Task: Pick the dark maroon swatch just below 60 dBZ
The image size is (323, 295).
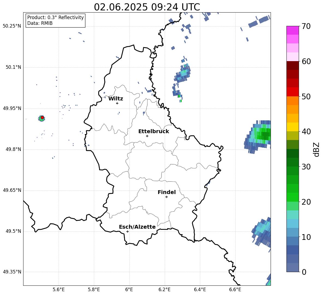Action: (292, 65)
